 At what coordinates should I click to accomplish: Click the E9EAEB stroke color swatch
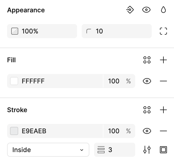(14, 131)
